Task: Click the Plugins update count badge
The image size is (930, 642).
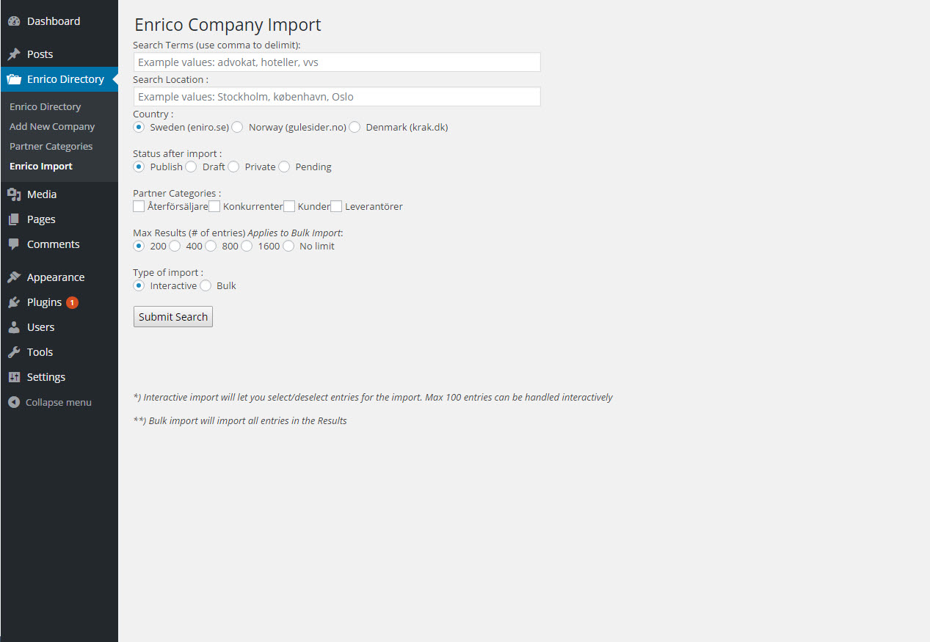Action: pyautogui.click(x=72, y=302)
